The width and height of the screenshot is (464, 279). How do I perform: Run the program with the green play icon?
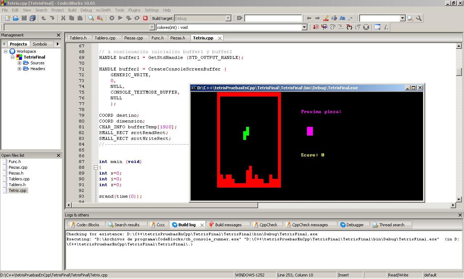(x=120, y=18)
